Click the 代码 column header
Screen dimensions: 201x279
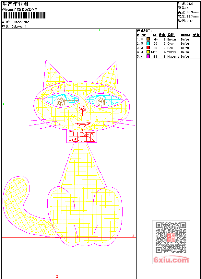pos(162,35)
